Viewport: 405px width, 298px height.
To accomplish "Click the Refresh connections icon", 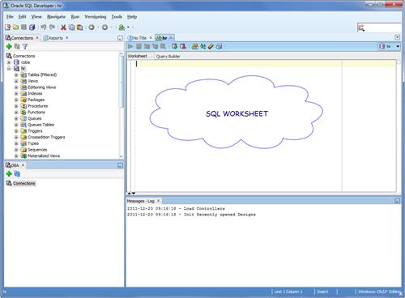I will click(x=17, y=46).
